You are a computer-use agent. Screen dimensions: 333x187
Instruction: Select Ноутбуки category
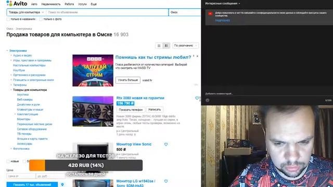[x=19, y=70]
